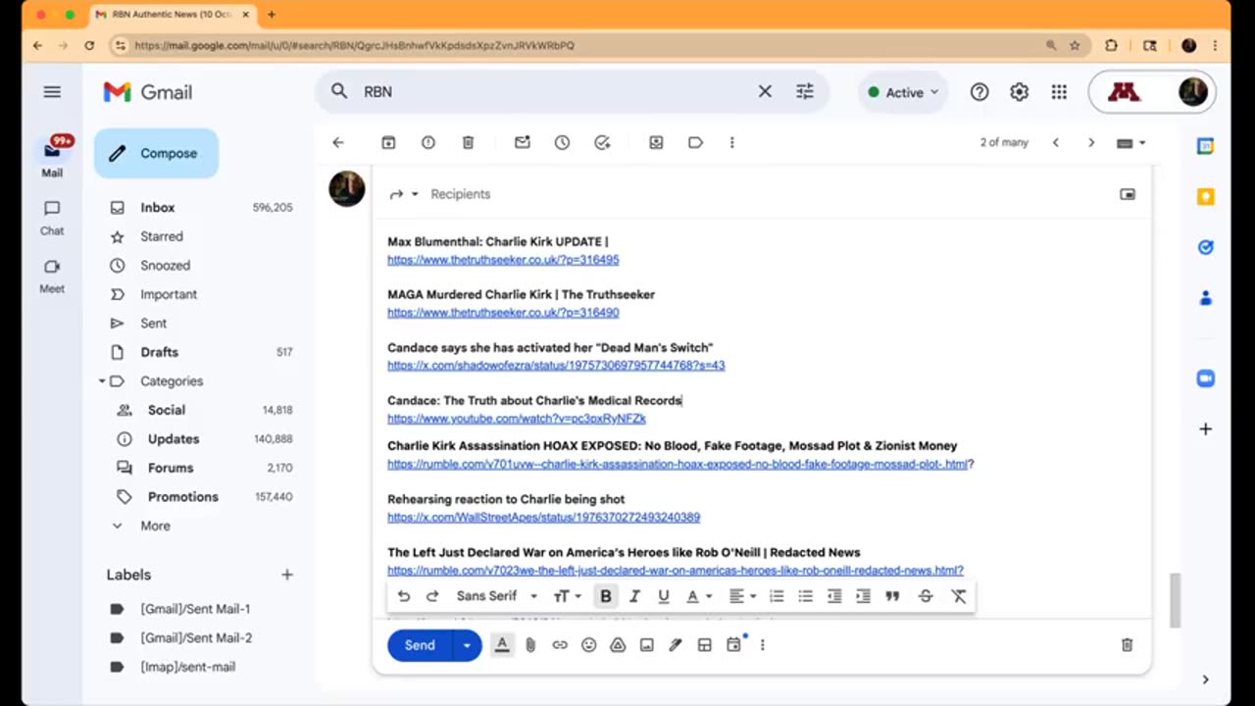The image size is (1255, 706).
Task: Click the Compose button
Action: (x=156, y=153)
